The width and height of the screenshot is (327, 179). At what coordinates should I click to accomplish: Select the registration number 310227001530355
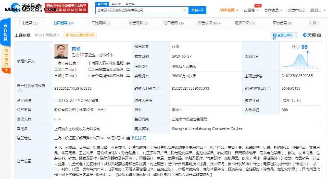coord(297,76)
